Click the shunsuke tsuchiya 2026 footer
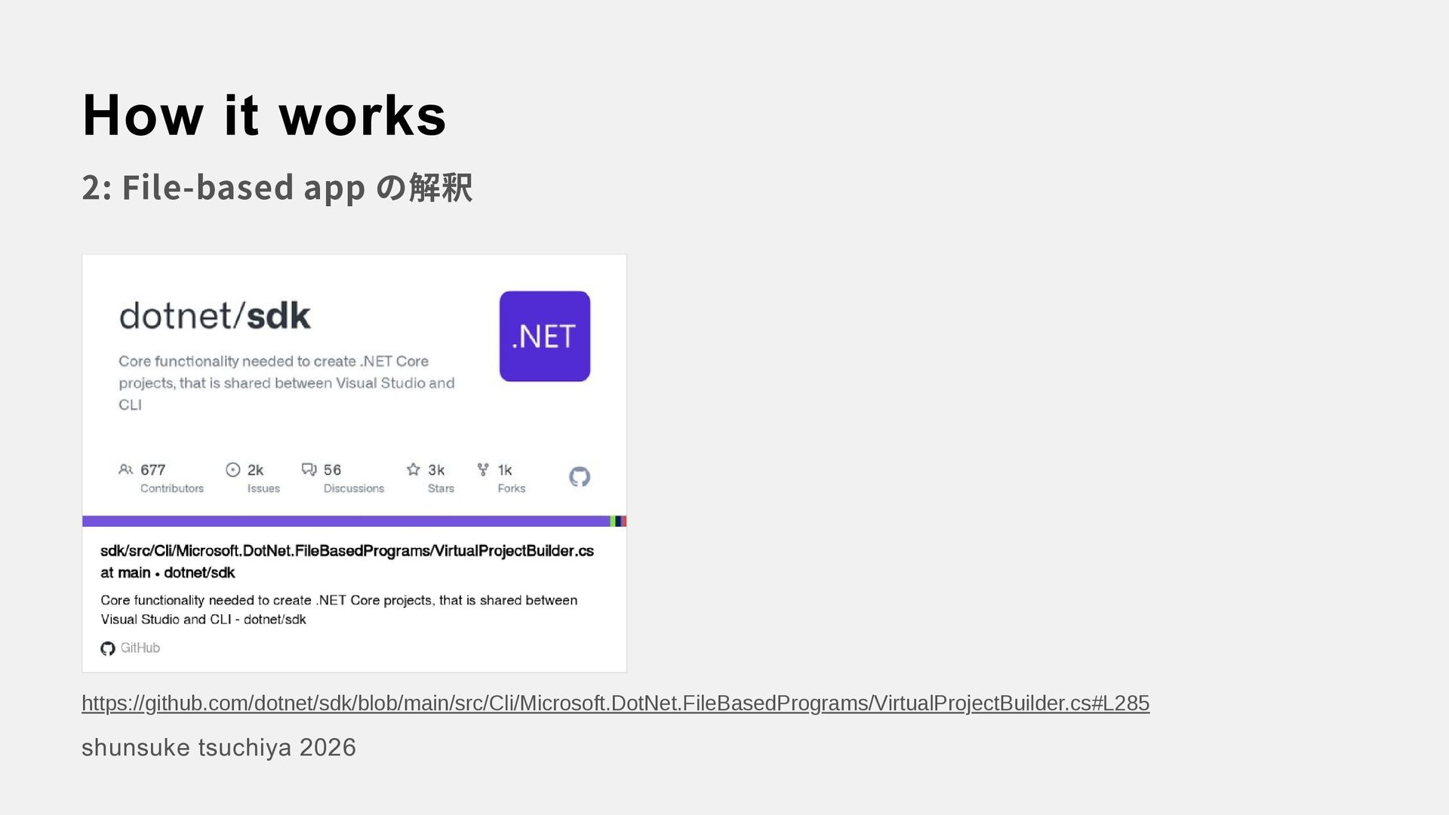Image resolution: width=1449 pixels, height=815 pixels. [x=219, y=747]
